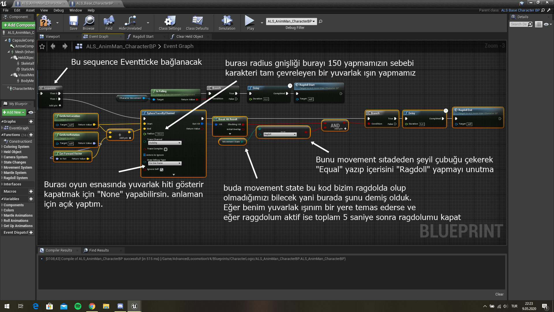Uncheck Ignore Self on the SphereTrace node
The image size is (554, 312).
162,170
